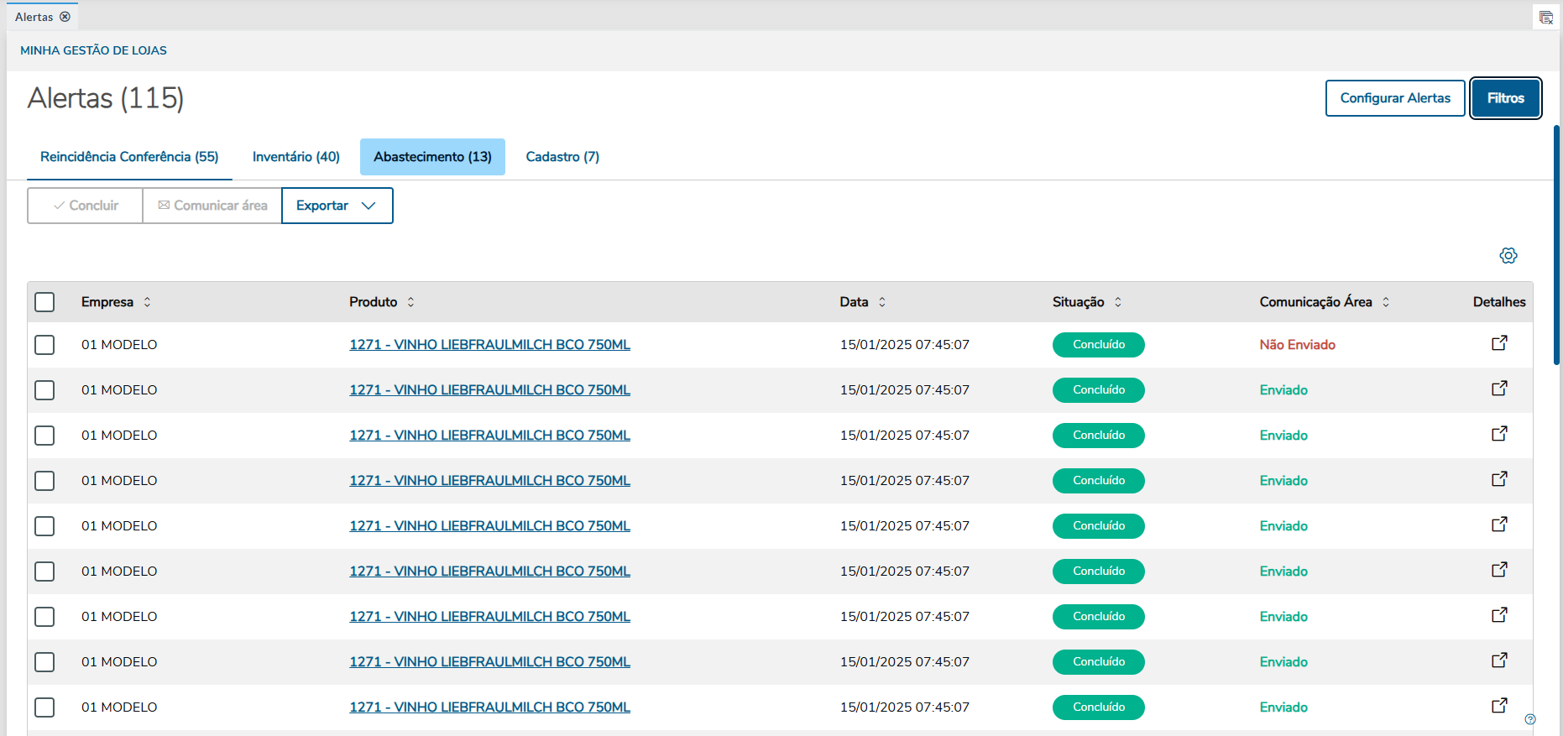Open details icon for the Não Enviado row
This screenshot has width=1563, height=736.
pos(1499,343)
